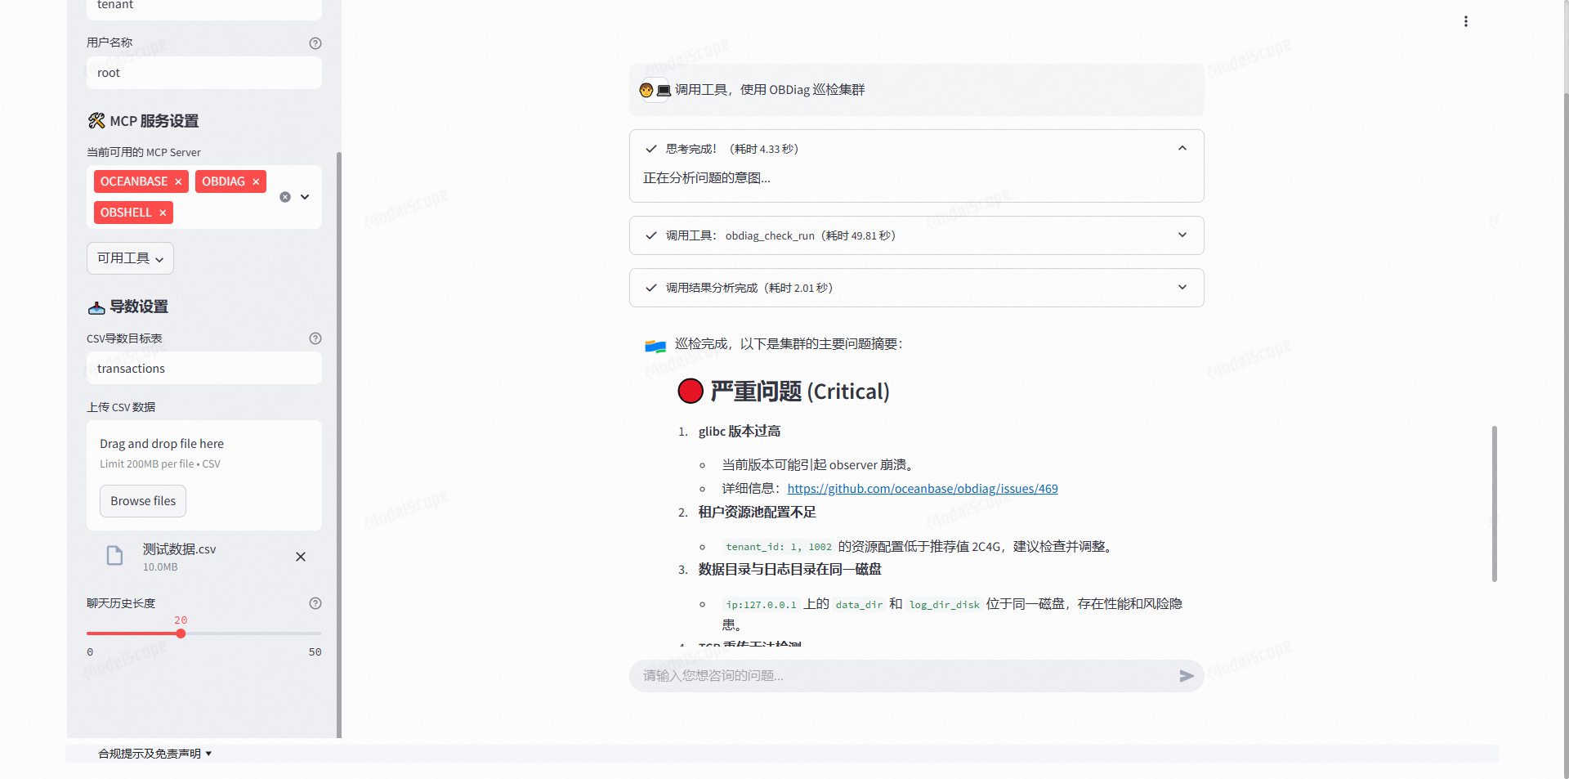The width and height of the screenshot is (1569, 779).
Task: Open the 可用工具 dropdown
Action: tap(129, 257)
